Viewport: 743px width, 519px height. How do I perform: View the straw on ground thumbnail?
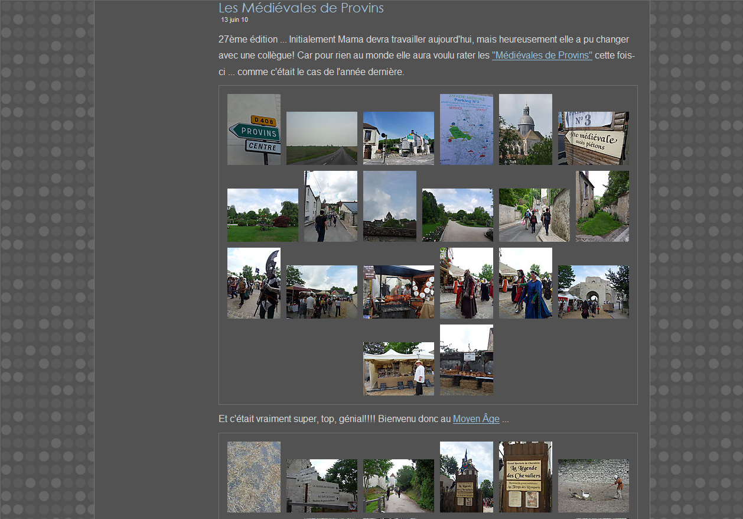[x=254, y=477]
